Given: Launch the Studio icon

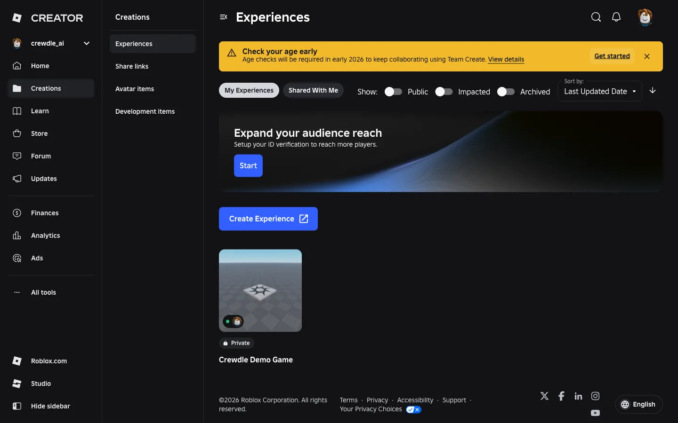Looking at the screenshot, I should 17,384.
